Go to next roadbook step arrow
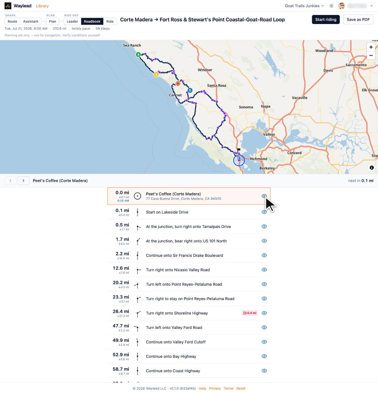 (x=23, y=181)
